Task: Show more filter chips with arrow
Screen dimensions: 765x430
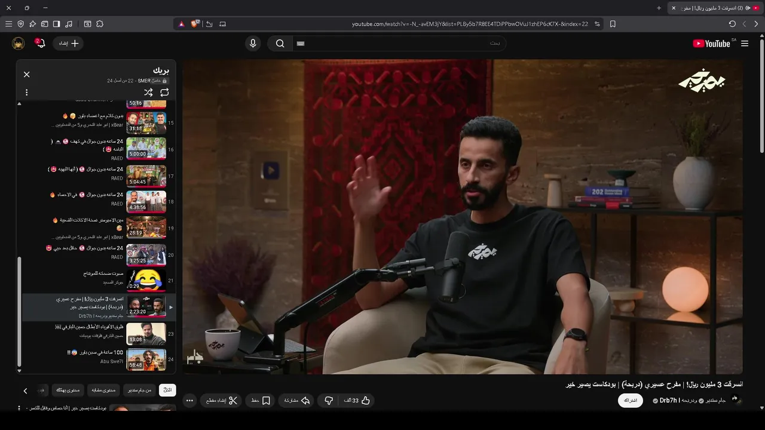Action: (25, 391)
